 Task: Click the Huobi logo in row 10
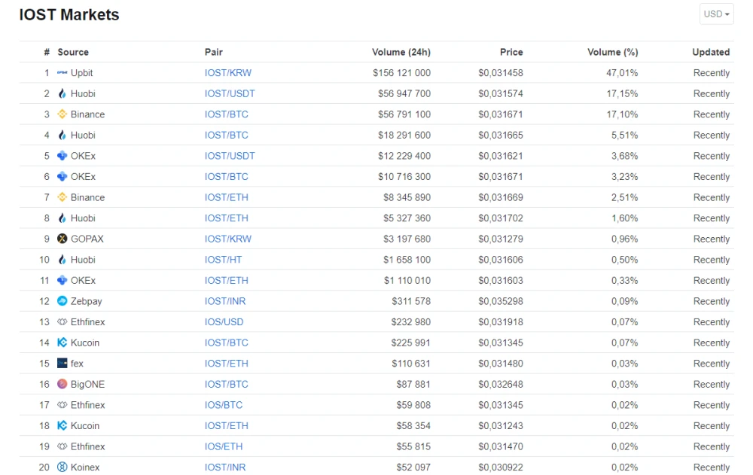point(62,260)
